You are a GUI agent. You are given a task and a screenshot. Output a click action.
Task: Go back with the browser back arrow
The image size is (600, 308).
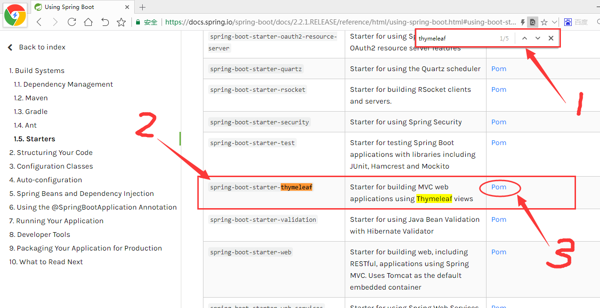39,22
